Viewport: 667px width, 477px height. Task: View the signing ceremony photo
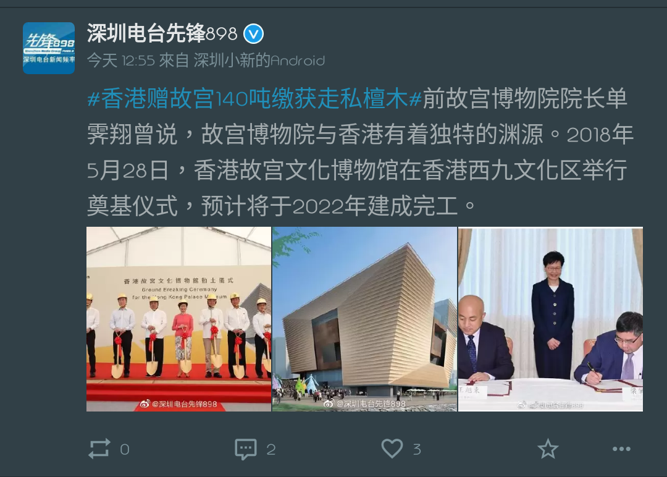click(x=550, y=319)
